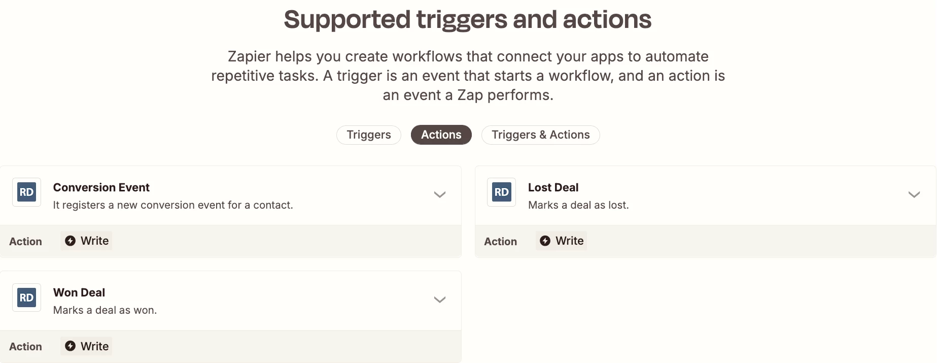Screen dimensions: 937x363
Task: Click the lightning icon in Won Deal's Write tag
Action: pyautogui.click(x=71, y=346)
